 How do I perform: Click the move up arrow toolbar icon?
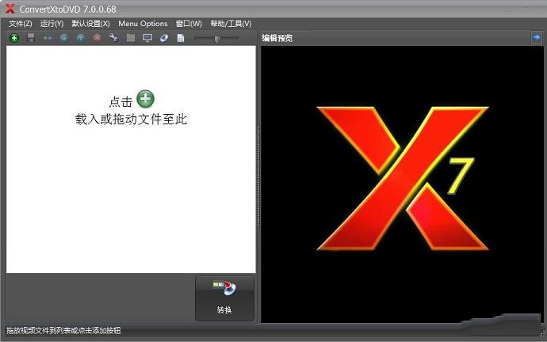(x=80, y=38)
